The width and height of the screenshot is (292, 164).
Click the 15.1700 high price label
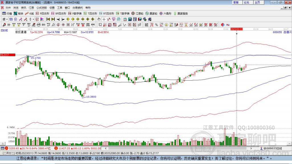tap(36, 58)
